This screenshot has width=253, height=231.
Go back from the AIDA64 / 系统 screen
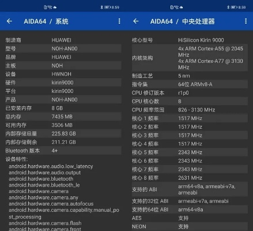pos(9,21)
